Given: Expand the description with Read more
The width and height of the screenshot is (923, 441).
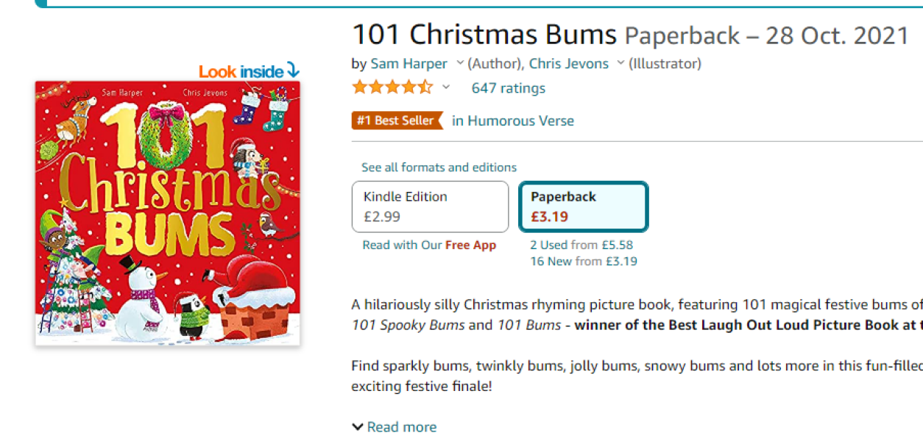Looking at the screenshot, I should point(401,427).
